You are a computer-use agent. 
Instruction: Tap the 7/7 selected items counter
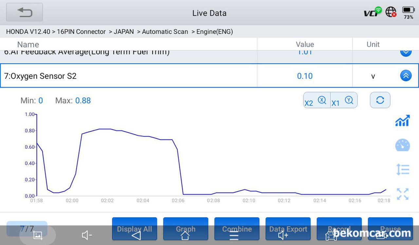[x=27, y=229]
